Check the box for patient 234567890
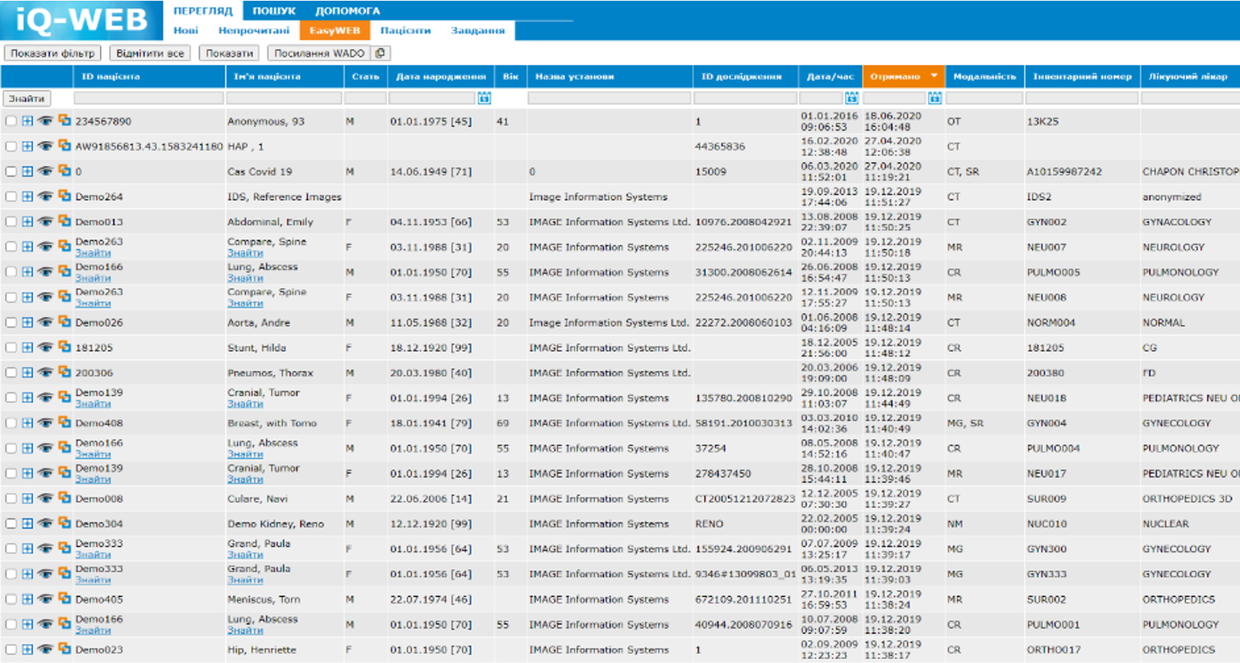The width and height of the screenshot is (1240, 663). click(x=11, y=121)
